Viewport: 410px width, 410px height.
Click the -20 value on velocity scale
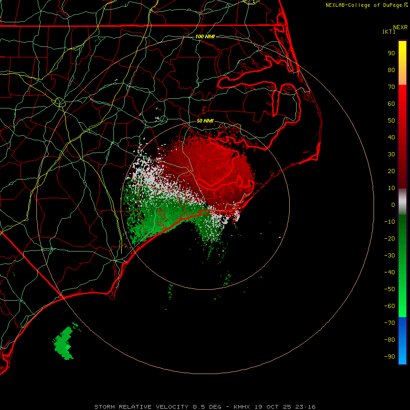pyautogui.click(x=389, y=239)
